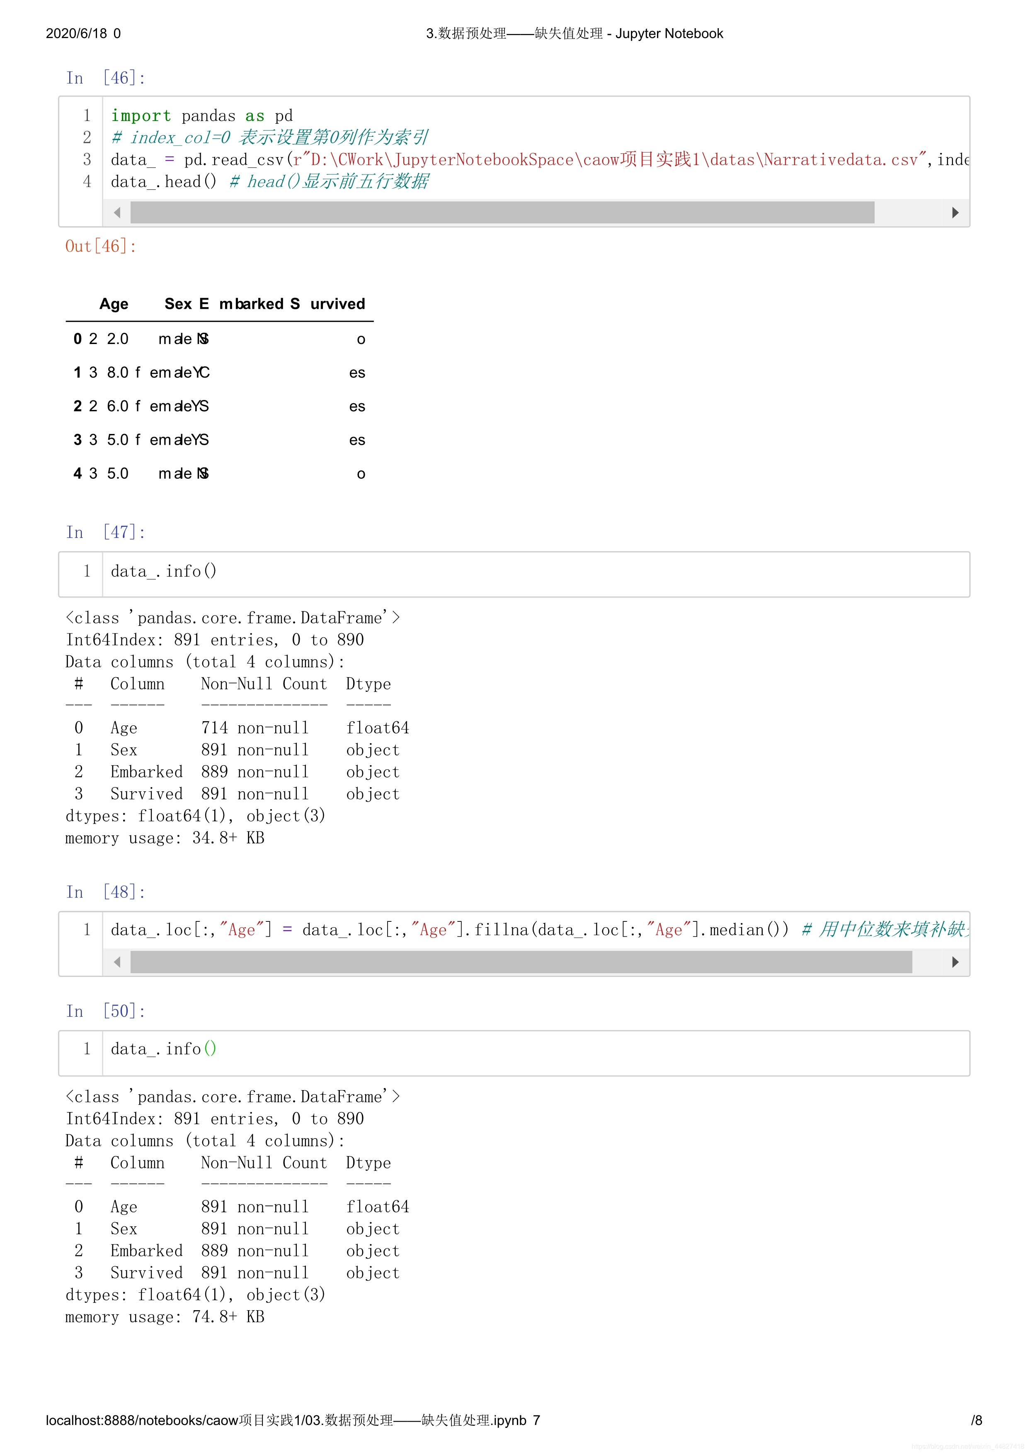Click the '6.0' age value in the table

(118, 406)
